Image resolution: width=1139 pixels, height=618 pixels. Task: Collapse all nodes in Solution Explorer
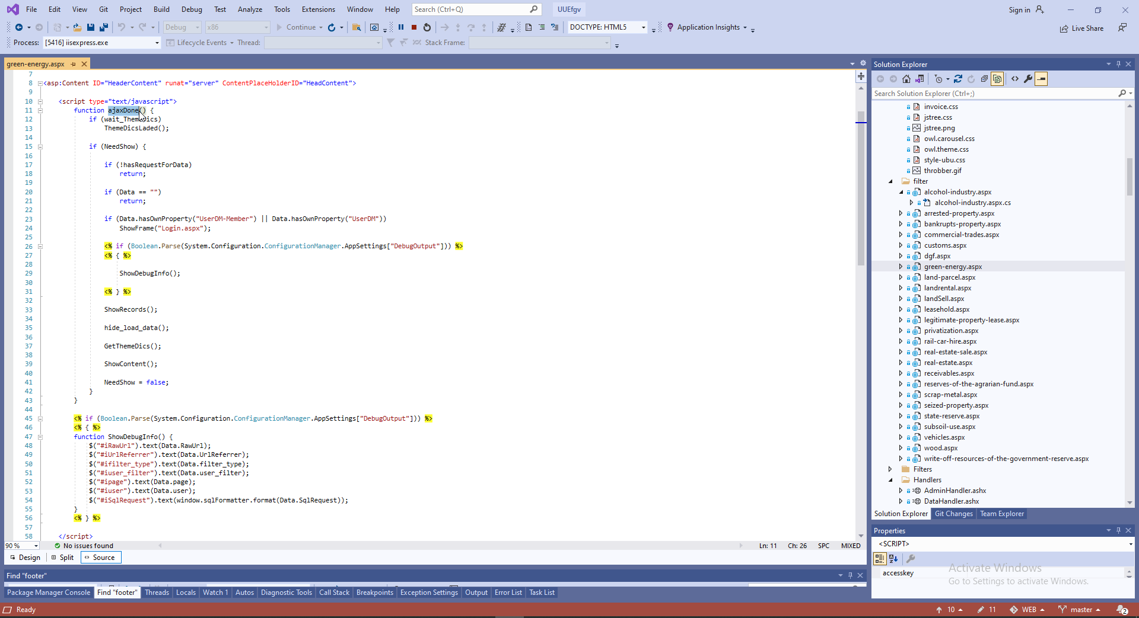pyautogui.click(x=984, y=79)
